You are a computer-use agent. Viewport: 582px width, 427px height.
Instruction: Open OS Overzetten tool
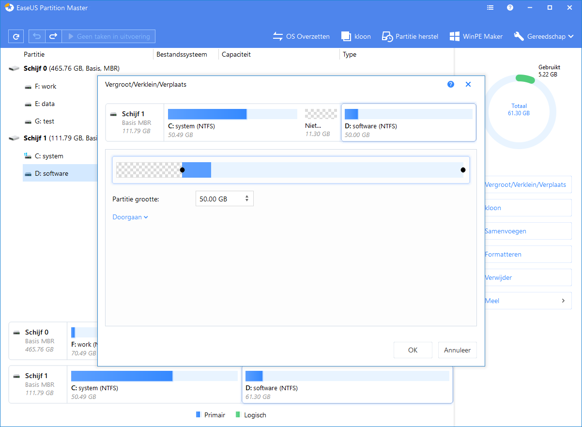point(301,36)
